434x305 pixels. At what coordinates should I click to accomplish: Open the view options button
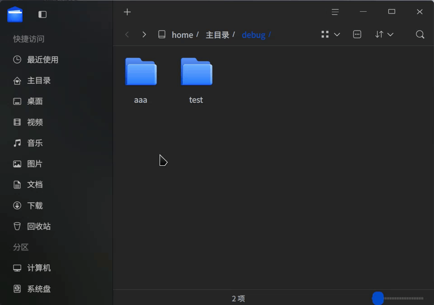(x=357, y=34)
